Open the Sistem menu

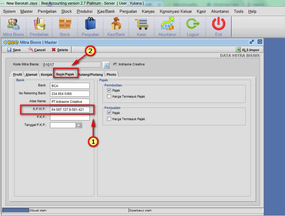tap(9, 12)
